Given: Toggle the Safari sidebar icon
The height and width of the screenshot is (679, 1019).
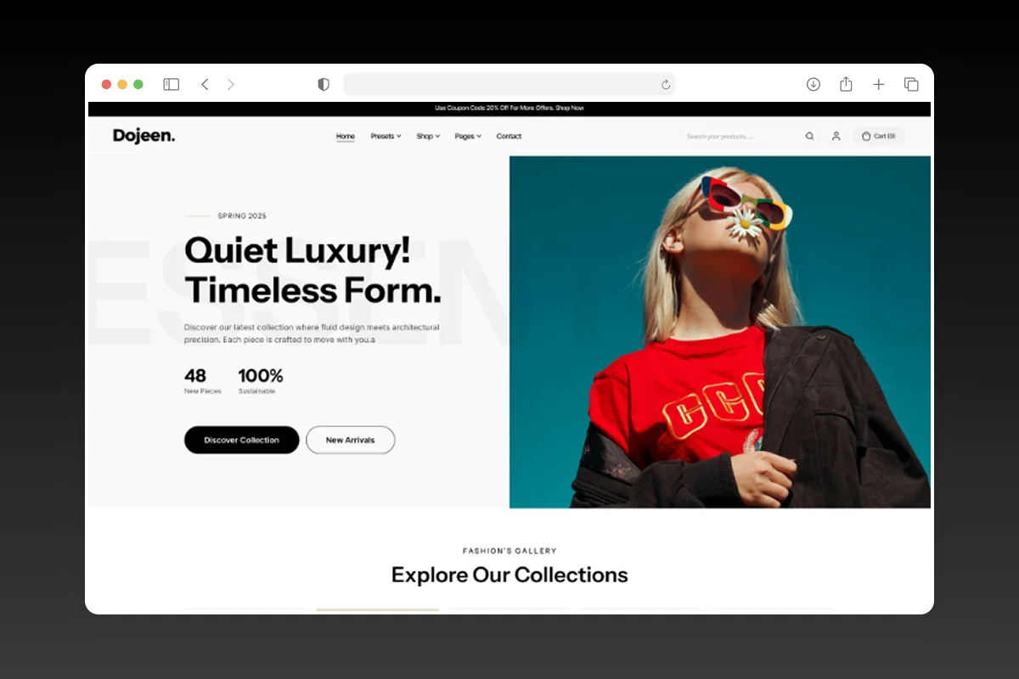Looking at the screenshot, I should (172, 84).
